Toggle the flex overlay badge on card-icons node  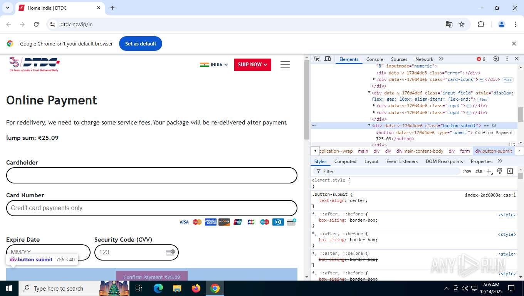point(508,80)
